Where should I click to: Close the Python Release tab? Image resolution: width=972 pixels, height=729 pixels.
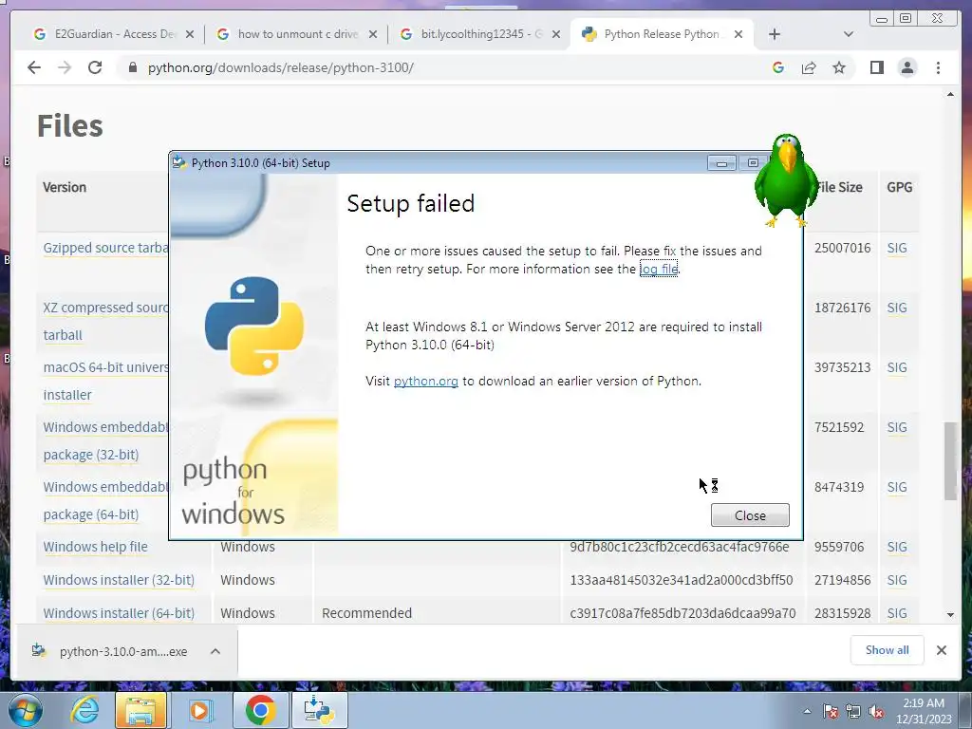pyautogui.click(x=738, y=34)
